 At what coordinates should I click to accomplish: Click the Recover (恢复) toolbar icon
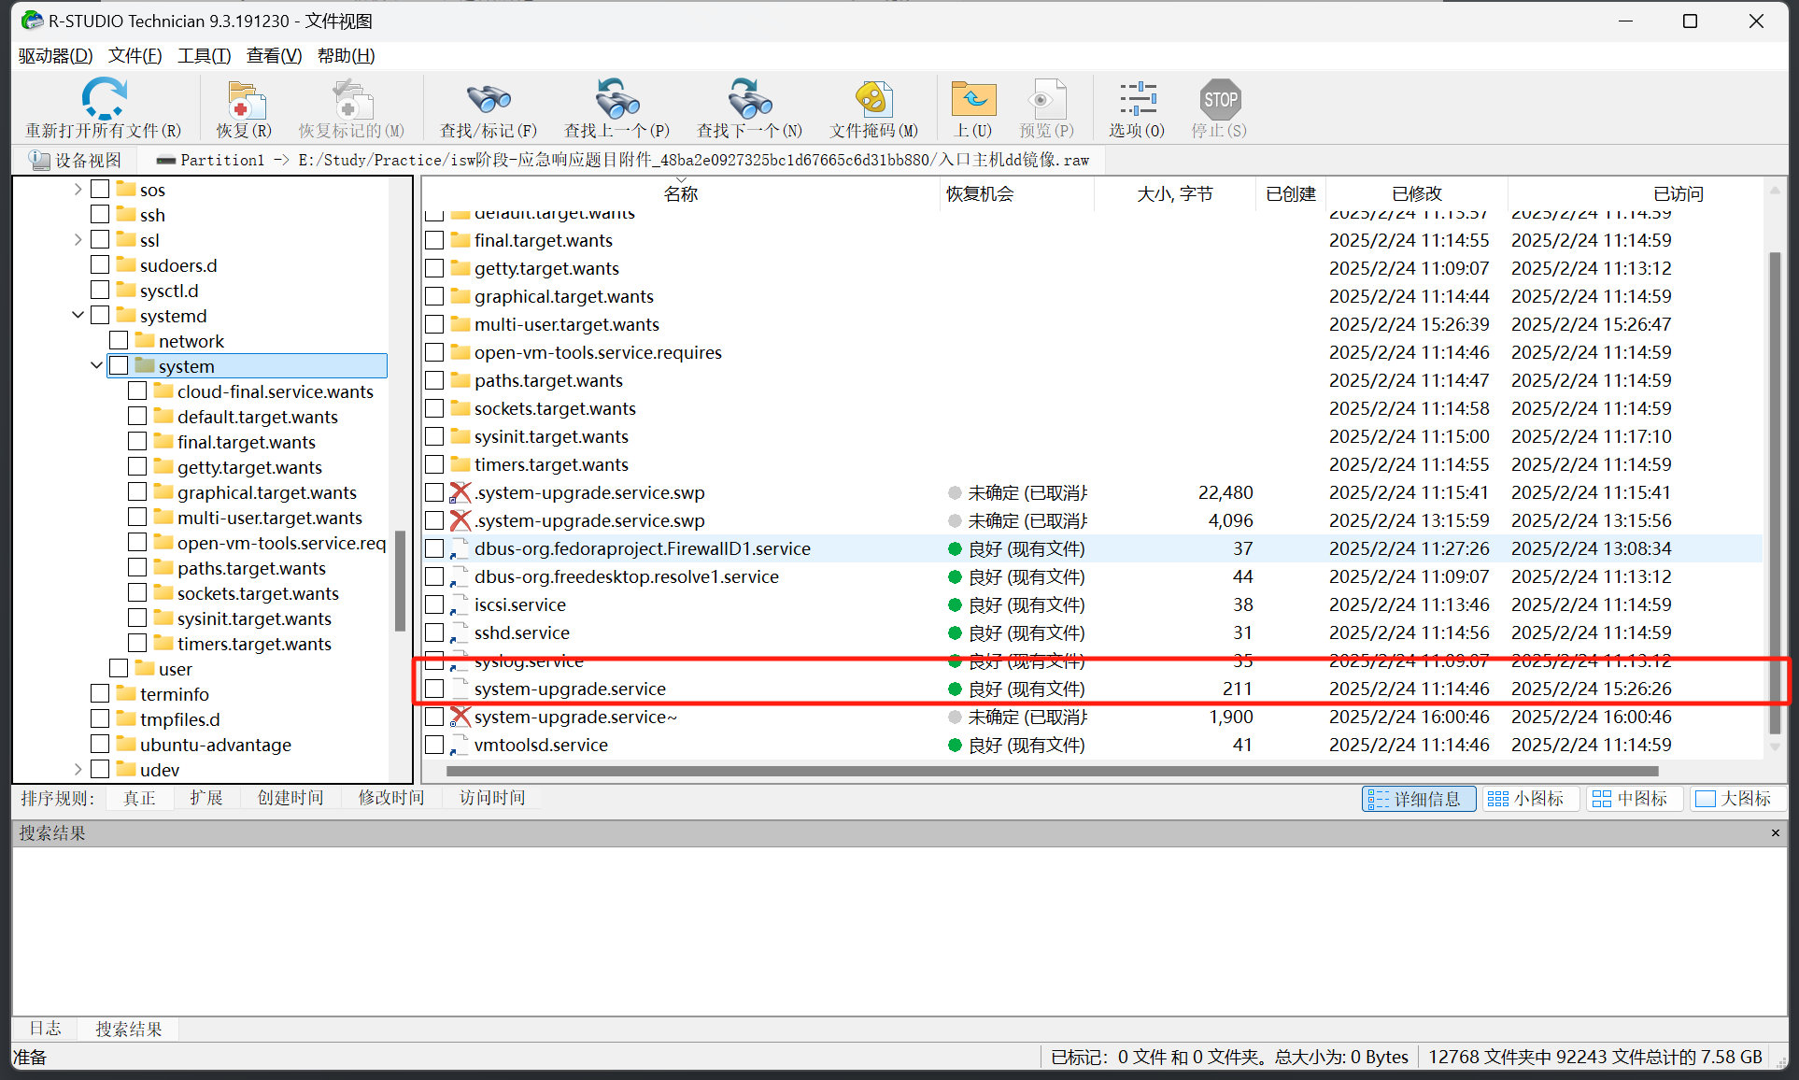click(245, 99)
